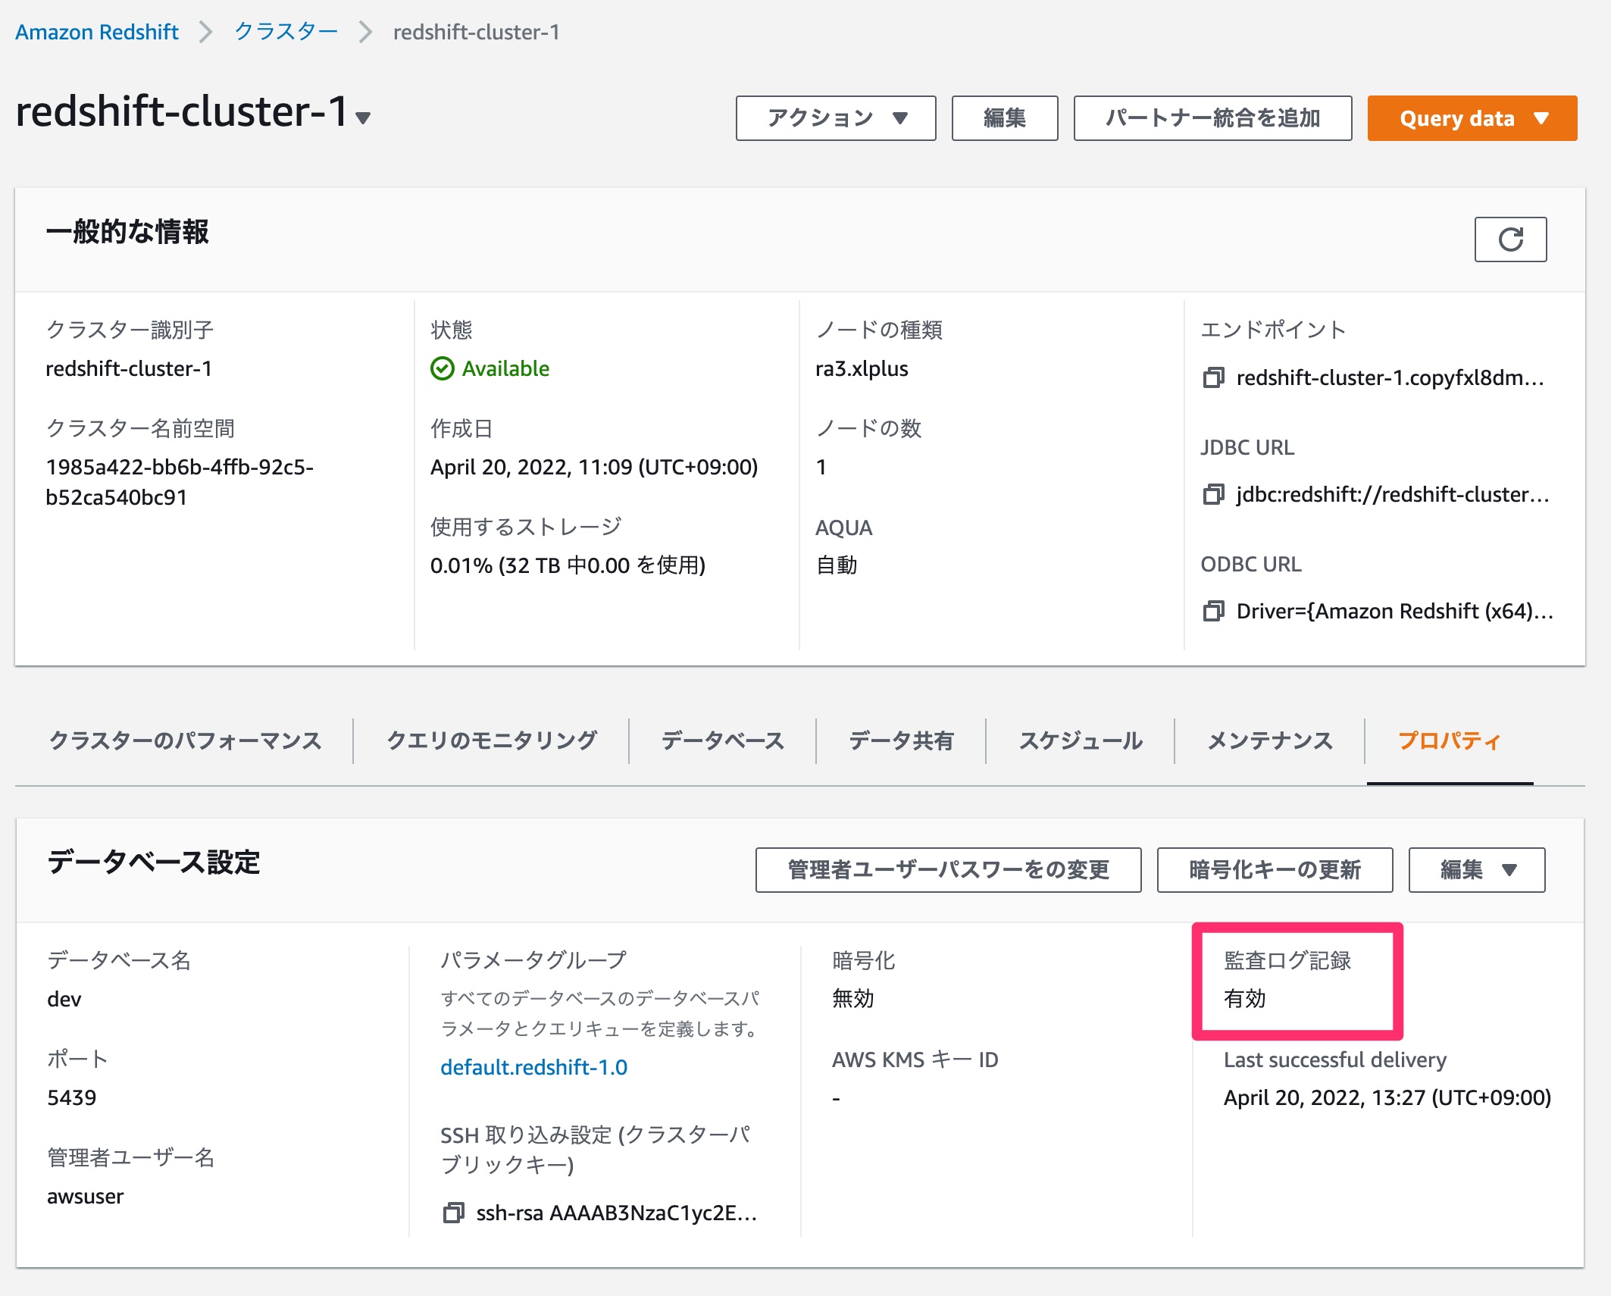The width and height of the screenshot is (1611, 1296).
Task: Copy the ODBC URL using its icon
Action: pos(1213,611)
